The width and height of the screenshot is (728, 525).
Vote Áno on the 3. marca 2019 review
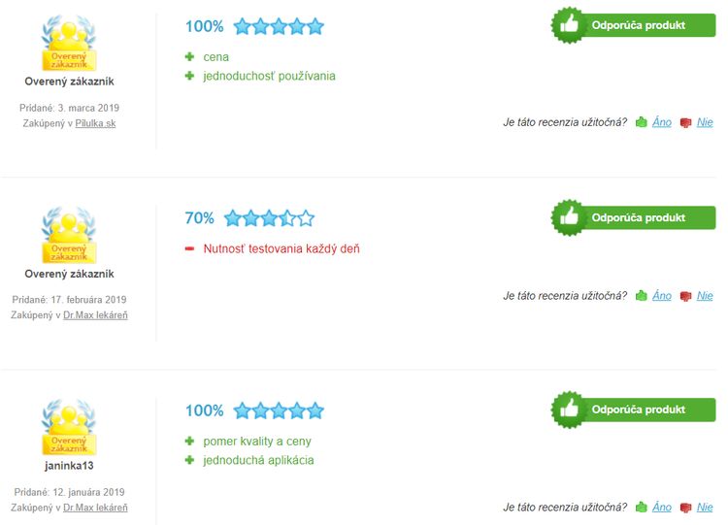[662, 122]
